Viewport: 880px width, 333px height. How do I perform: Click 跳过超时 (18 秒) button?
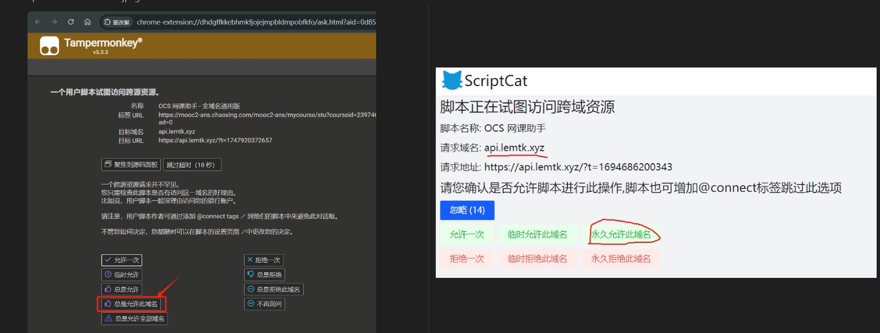192,165
